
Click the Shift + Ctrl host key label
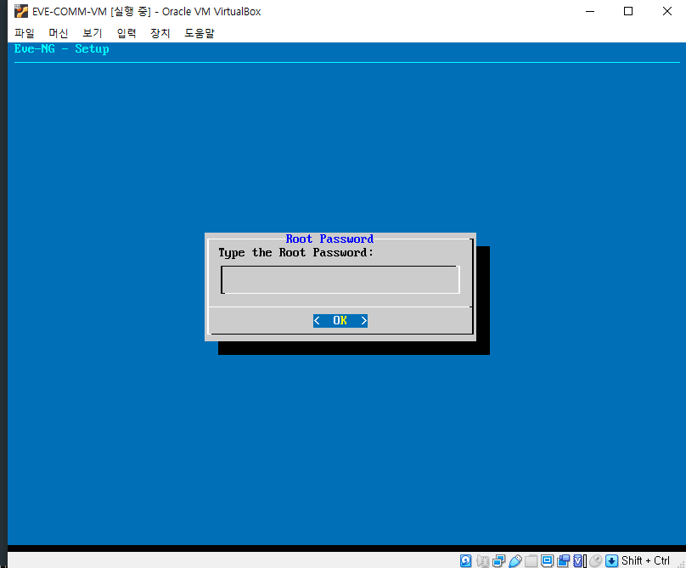pos(646,560)
